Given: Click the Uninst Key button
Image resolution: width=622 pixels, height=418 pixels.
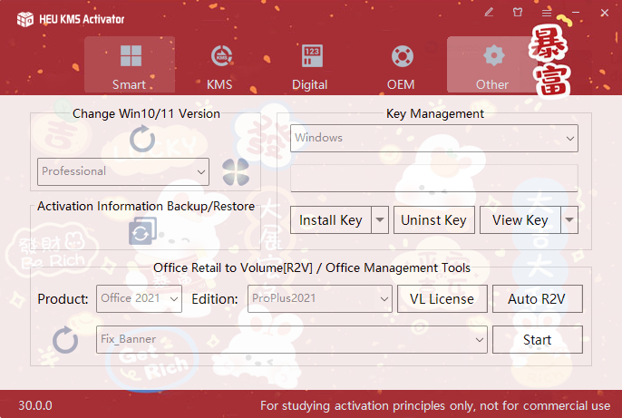Looking at the screenshot, I should tap(434, 219).
